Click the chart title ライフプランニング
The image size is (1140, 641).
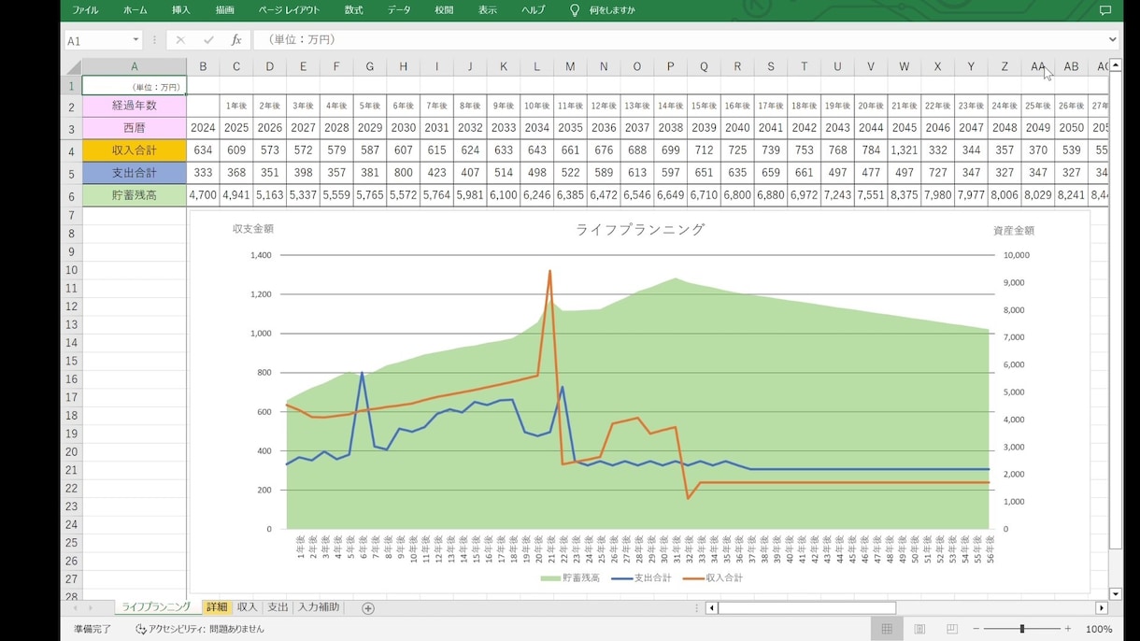coord(640,230)
